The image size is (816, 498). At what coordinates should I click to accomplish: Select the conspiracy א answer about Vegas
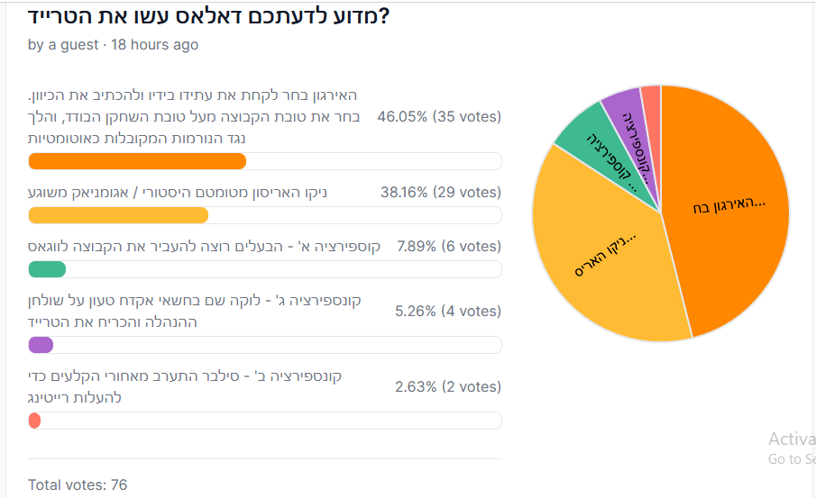coord(205,246)
